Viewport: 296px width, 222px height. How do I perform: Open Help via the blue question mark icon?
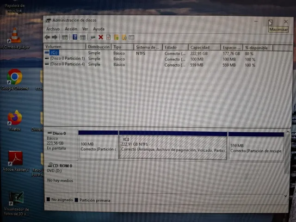[x=75, y=37]
